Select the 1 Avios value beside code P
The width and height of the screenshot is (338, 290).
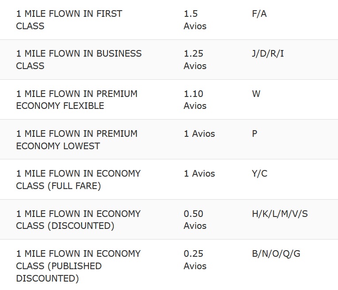click(199, 134)
